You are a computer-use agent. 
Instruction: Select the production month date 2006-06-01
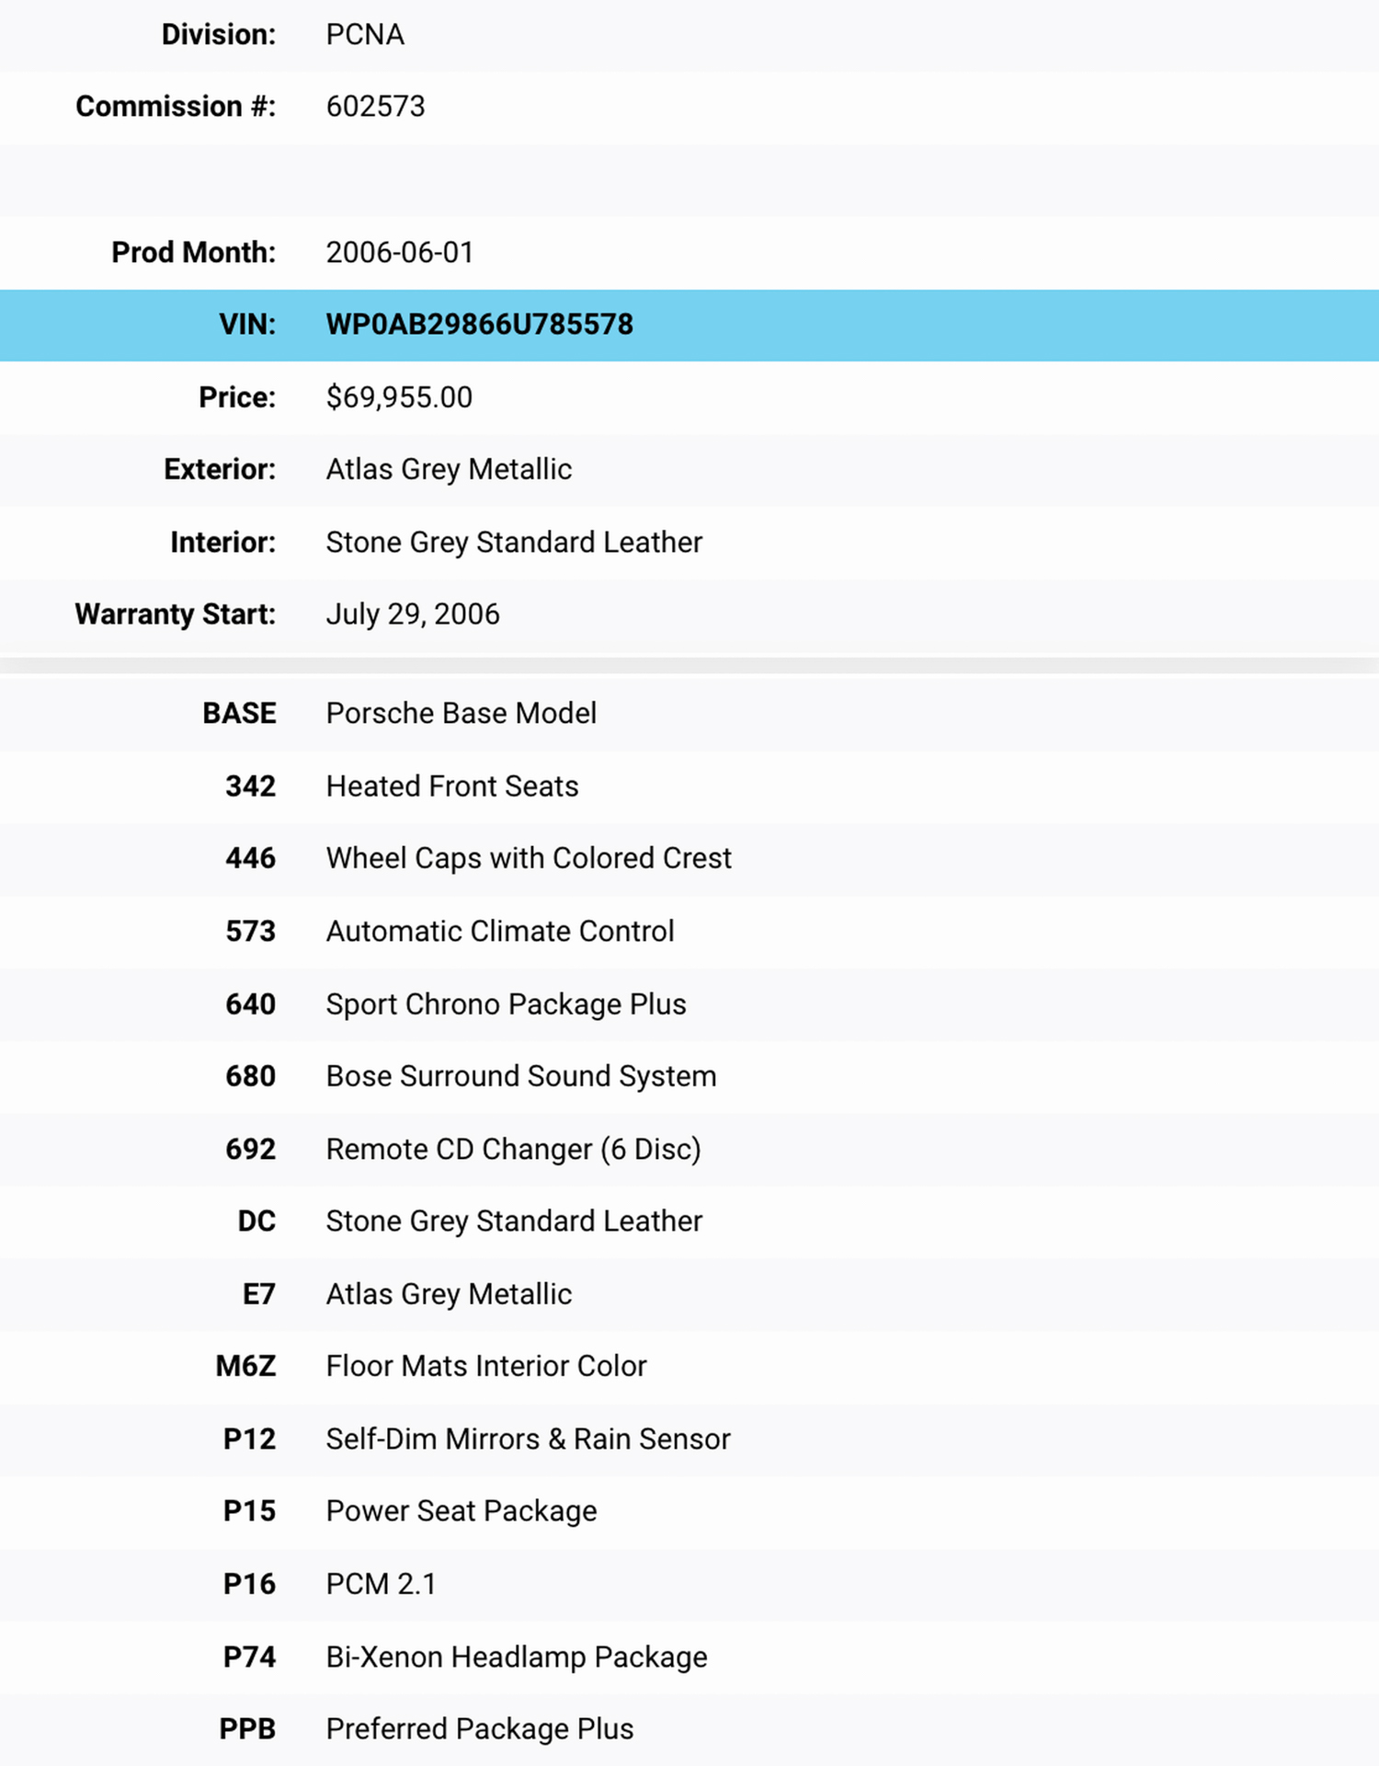[x=399, y=252]
